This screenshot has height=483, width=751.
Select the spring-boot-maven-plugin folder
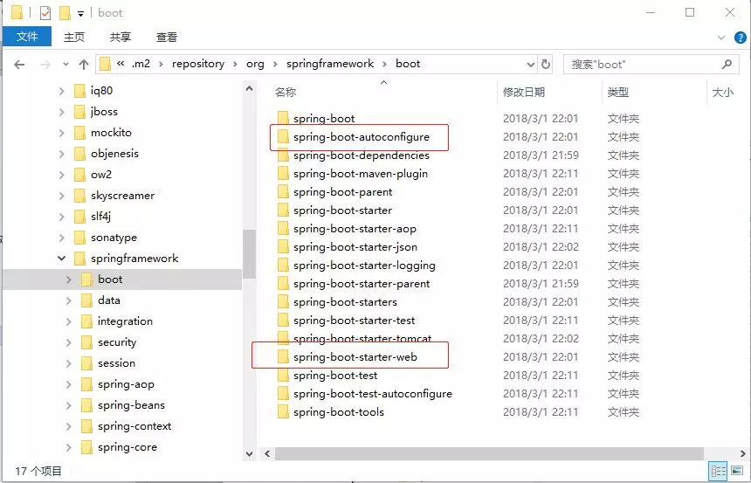[x=360, y=174]
